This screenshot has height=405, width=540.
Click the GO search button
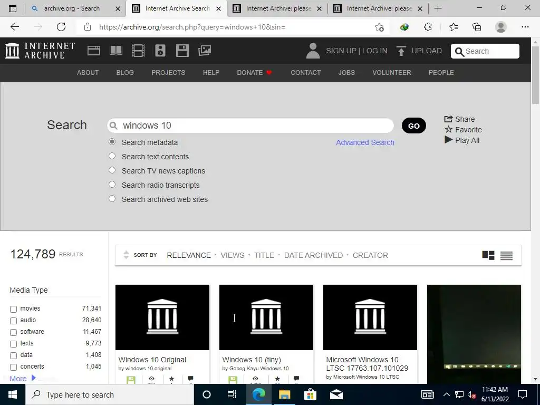(413, 126)
